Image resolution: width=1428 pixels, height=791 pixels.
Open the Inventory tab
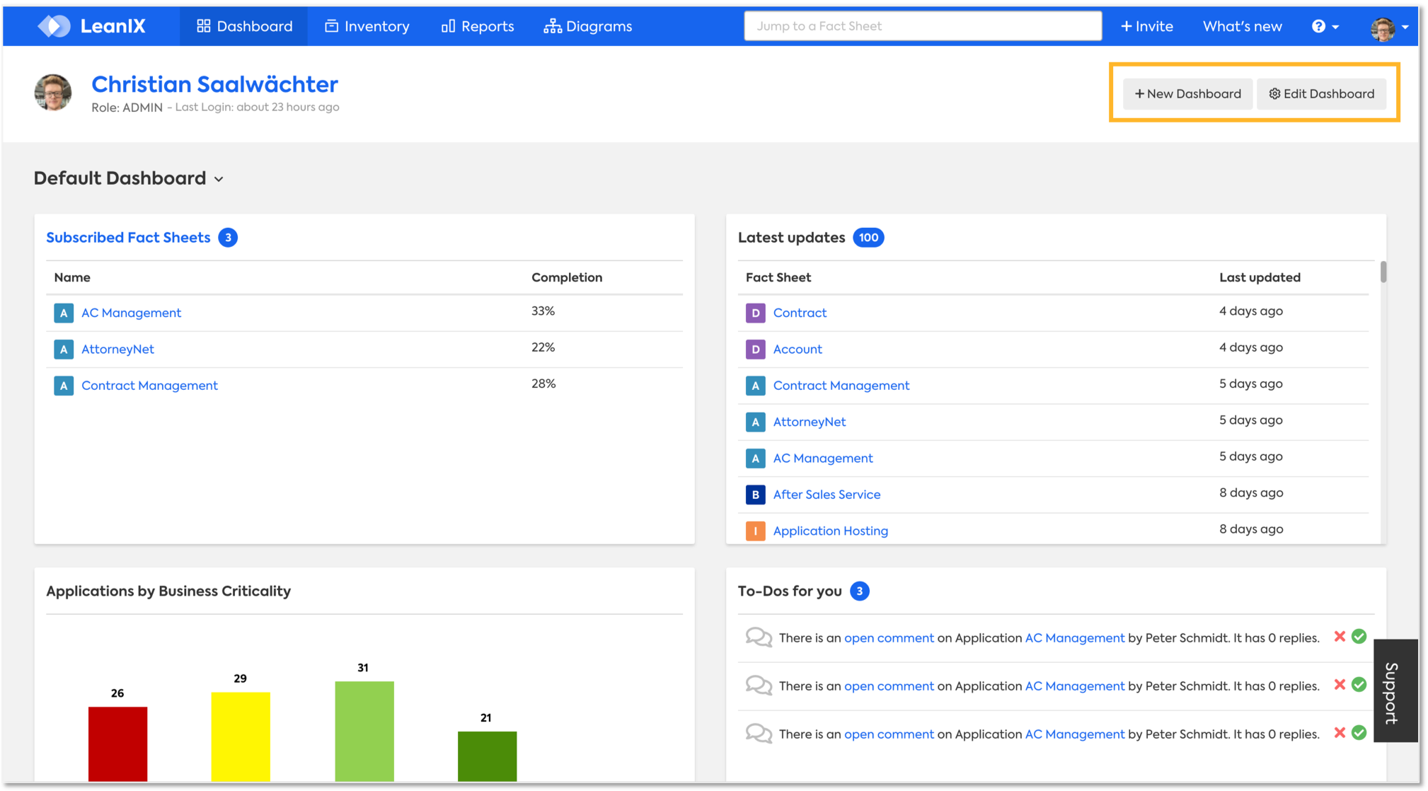[x=367, y=26]
